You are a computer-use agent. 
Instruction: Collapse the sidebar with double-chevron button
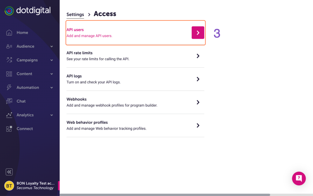[9, 172]
